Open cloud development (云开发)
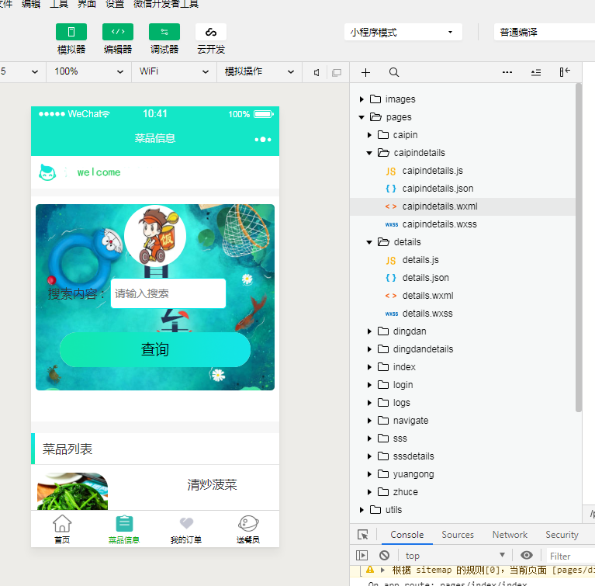This screenshot has width=595, height=586. point(211,32)
